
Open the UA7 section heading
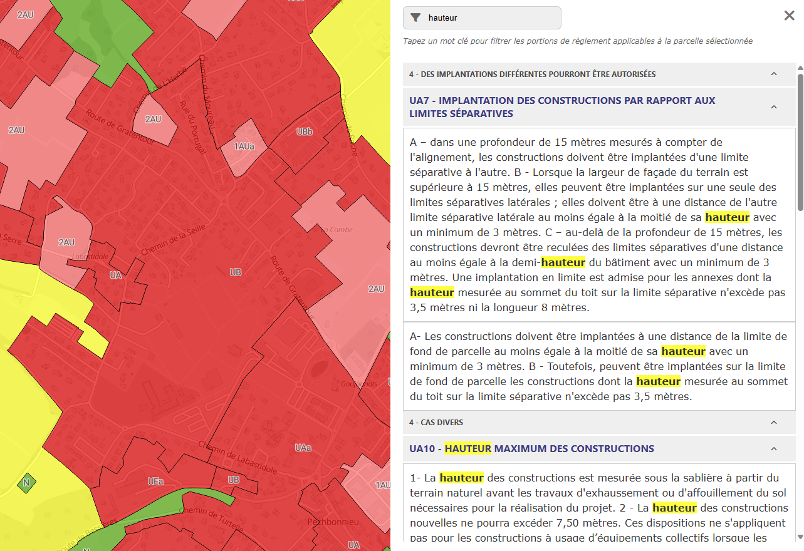pyautogui.click(x=562, y=106)
